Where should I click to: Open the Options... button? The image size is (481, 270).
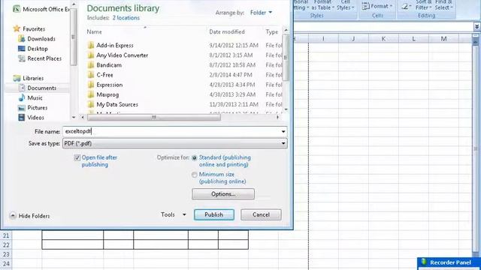[x=223, y=194]
